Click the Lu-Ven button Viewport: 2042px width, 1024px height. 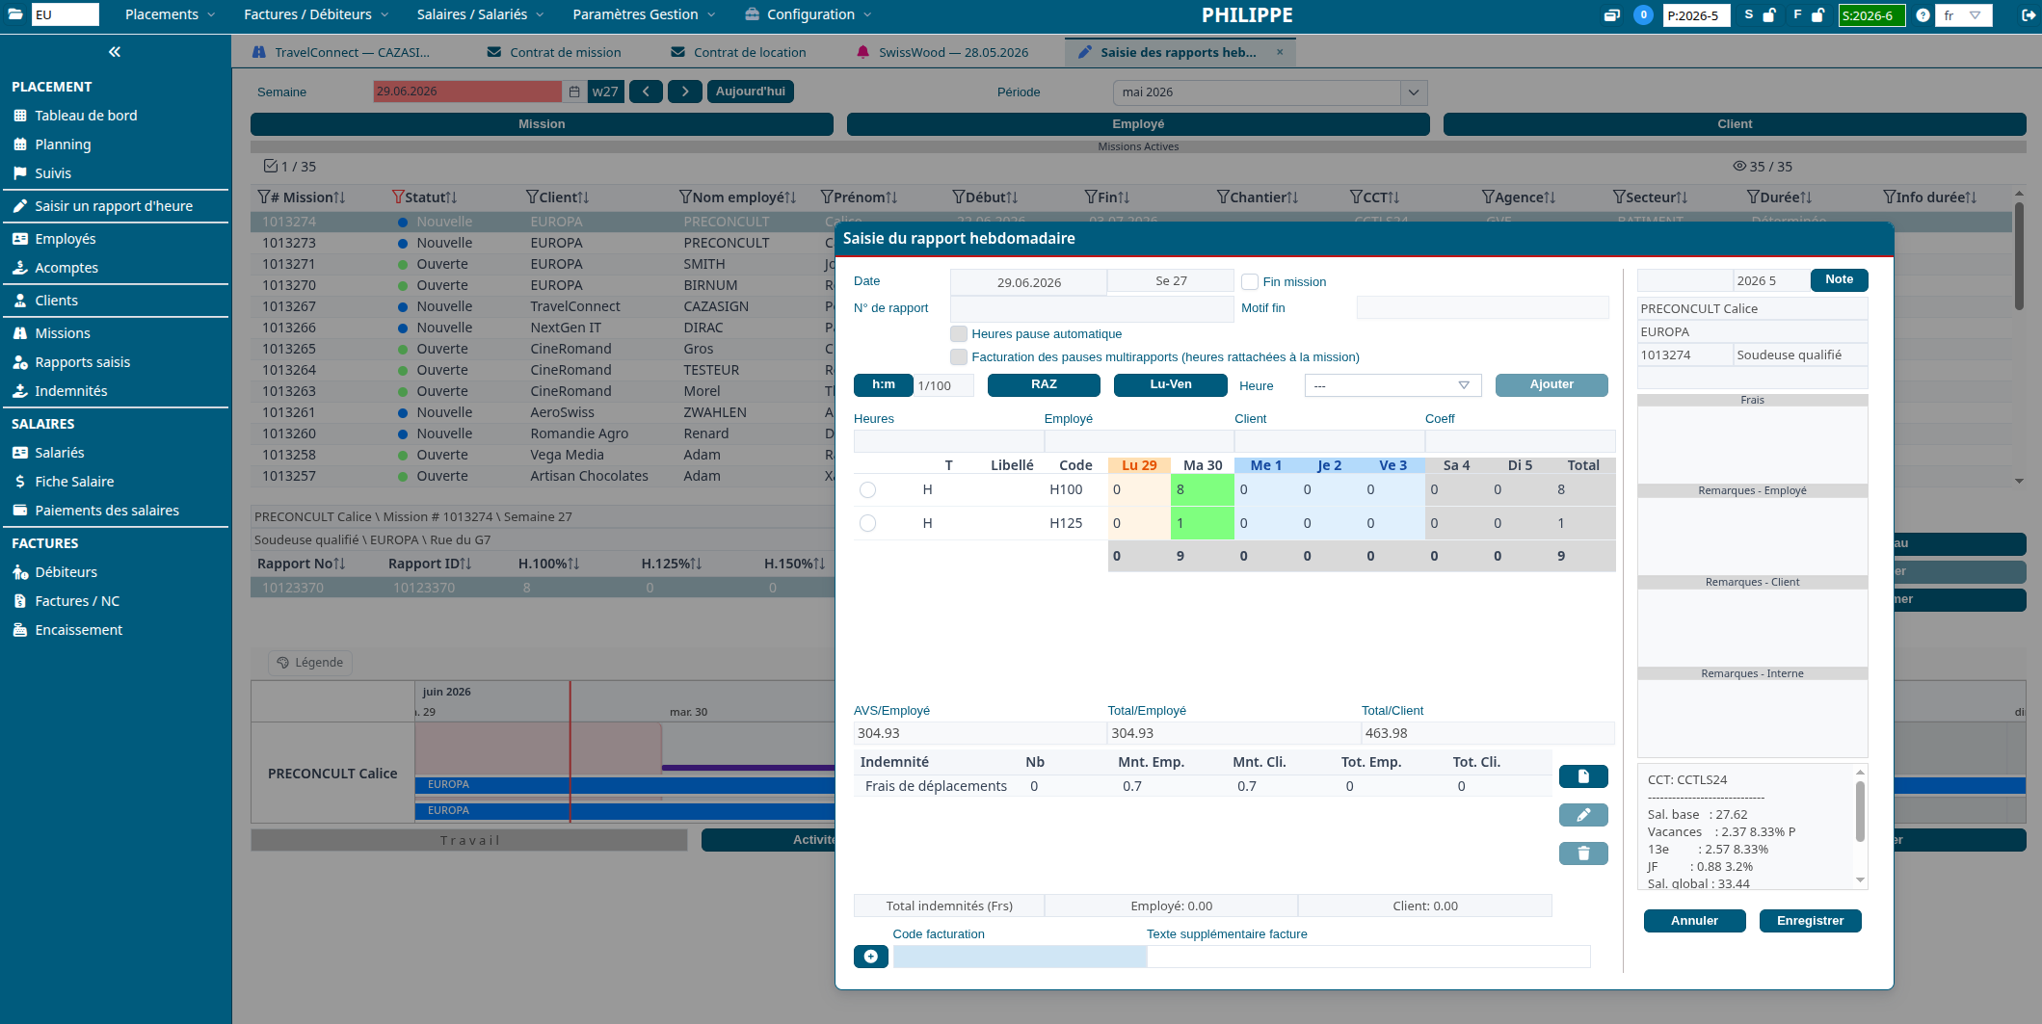coord(1171,384)
